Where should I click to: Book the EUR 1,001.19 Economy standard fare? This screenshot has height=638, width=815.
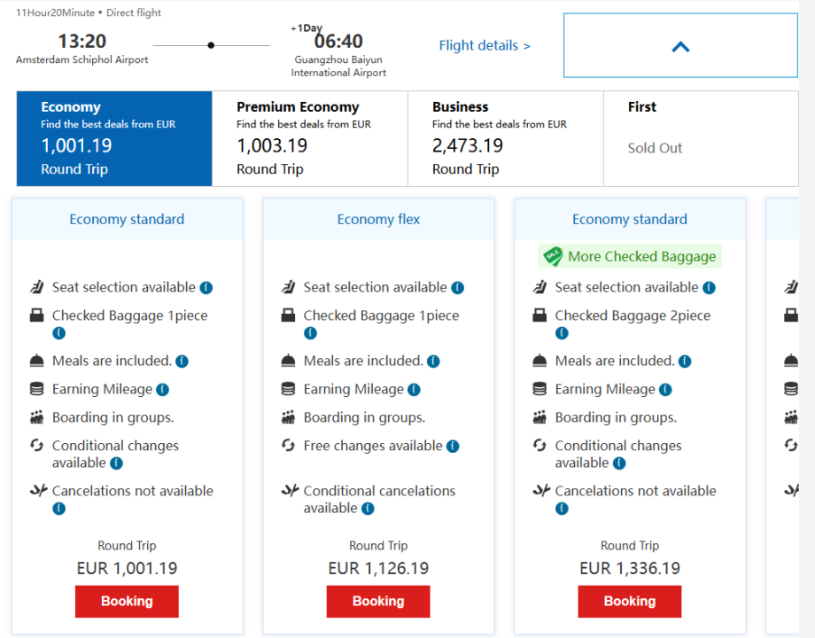click(127, 602)
